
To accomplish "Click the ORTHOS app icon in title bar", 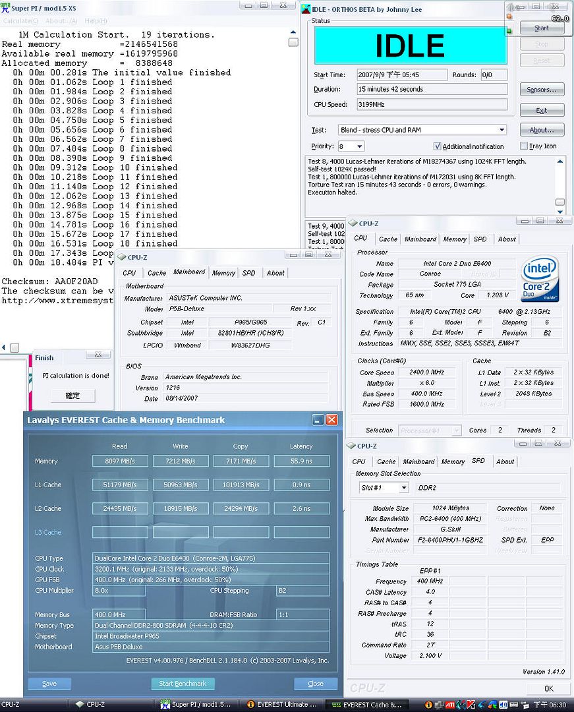I will tap(306, 9).
